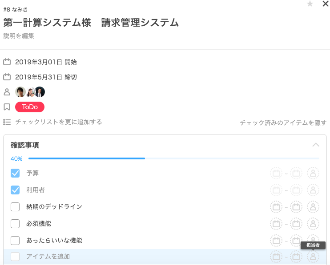Click the checklist icon to add a checklist
Image resolution: width=330 pixels, height=265 pixels.
(7, 122)
